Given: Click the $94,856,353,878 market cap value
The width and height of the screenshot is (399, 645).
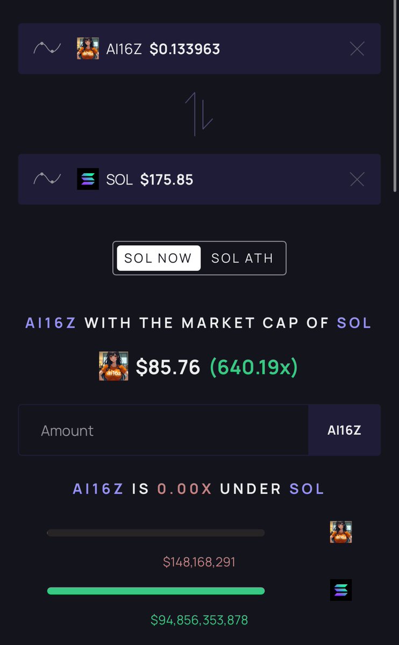Looking at the screenshot, I should tap(199, 620).
